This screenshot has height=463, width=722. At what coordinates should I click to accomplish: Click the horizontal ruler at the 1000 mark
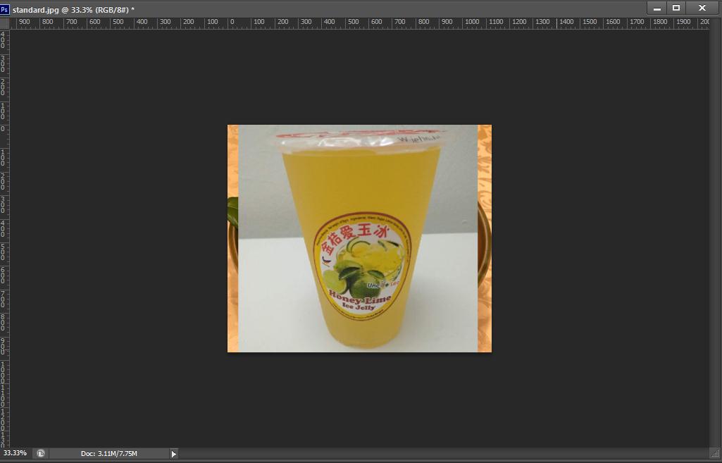(x=471, y=23)
